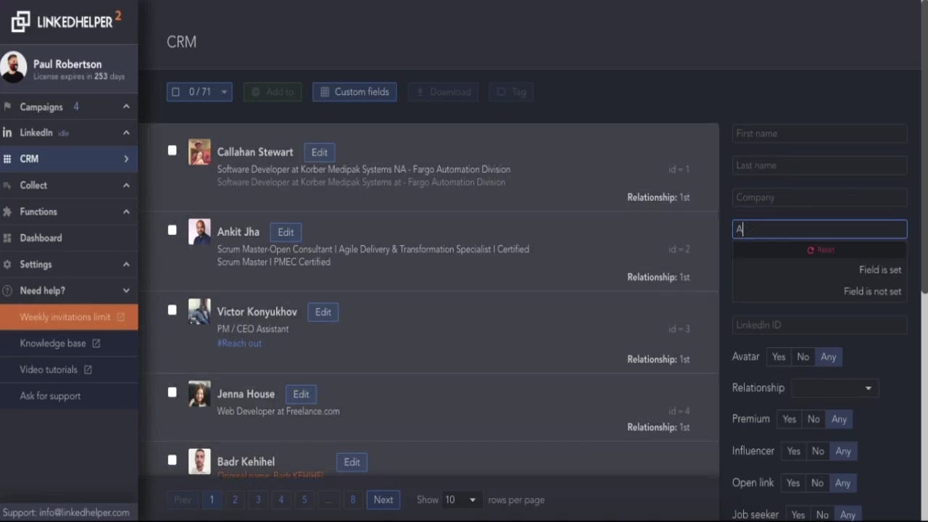Image resolution: width=928 pixels, height=522 pixels.
Task: Go to page 2 in pagination
Action: click(x=235, y=500)
